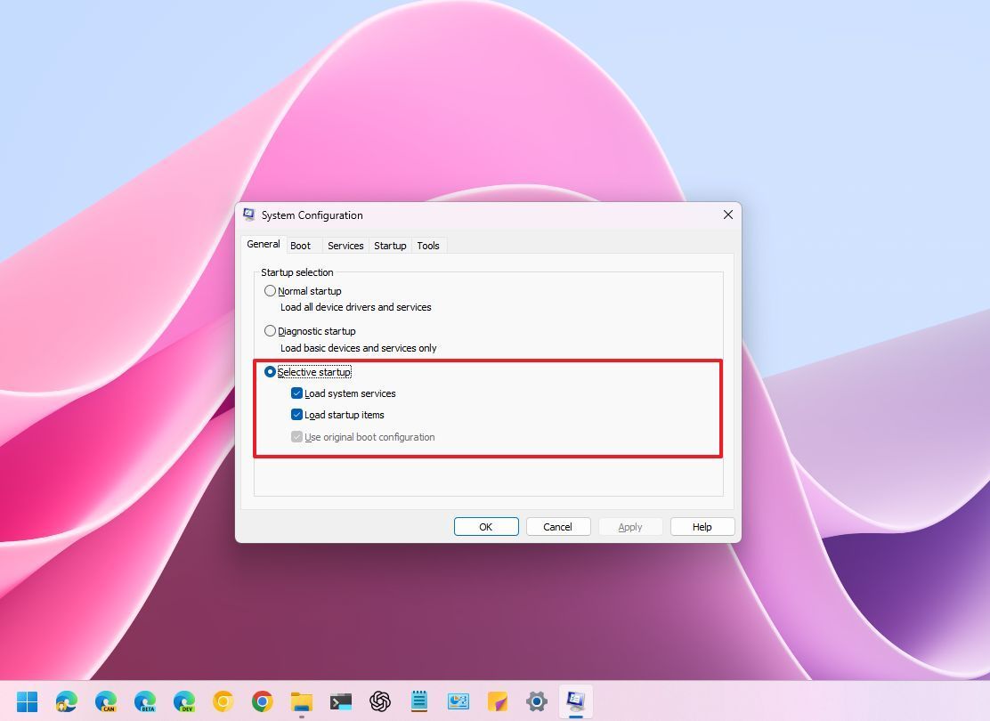Open Google Chrome from the taskbar
This screenshot has width=990, height=721.
tap(262, 701)
